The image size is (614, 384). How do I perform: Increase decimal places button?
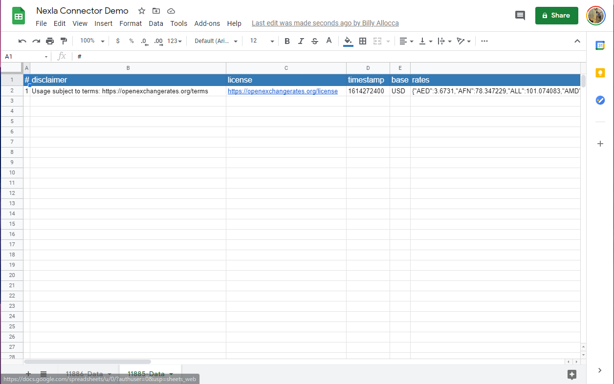point(158,41)
